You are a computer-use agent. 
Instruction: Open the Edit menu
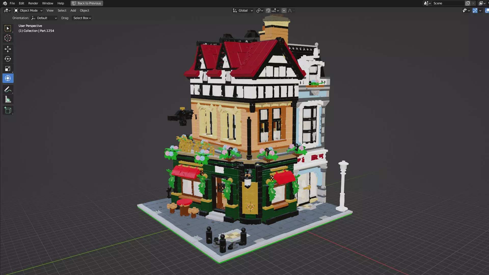click(21, 3)
